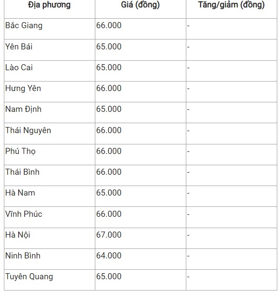Select the Hưng Yên cell
The image size is (279, 294).
point(23,88)
